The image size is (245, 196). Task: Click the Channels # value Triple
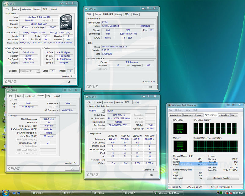pos(68,104)
